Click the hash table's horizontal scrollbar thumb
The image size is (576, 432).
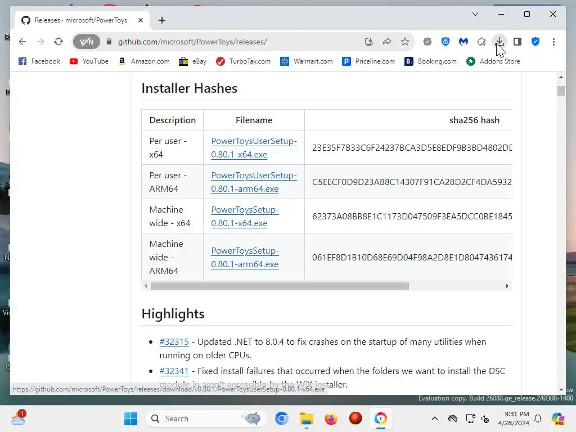click(x=280, y=286)
